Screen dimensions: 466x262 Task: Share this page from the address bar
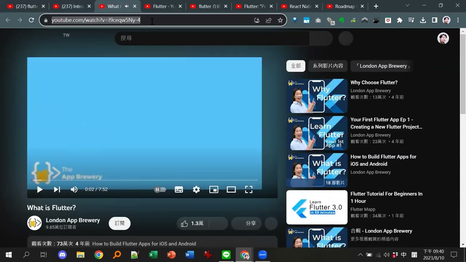(269, 20)
